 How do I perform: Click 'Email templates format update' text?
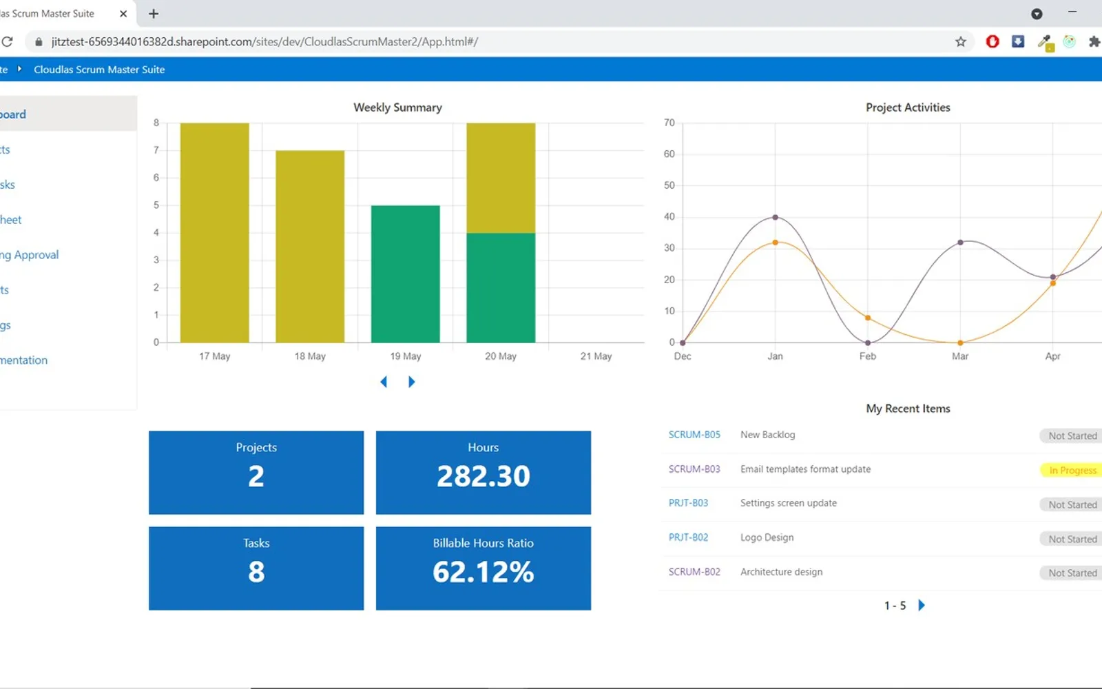tap(805, 469)
